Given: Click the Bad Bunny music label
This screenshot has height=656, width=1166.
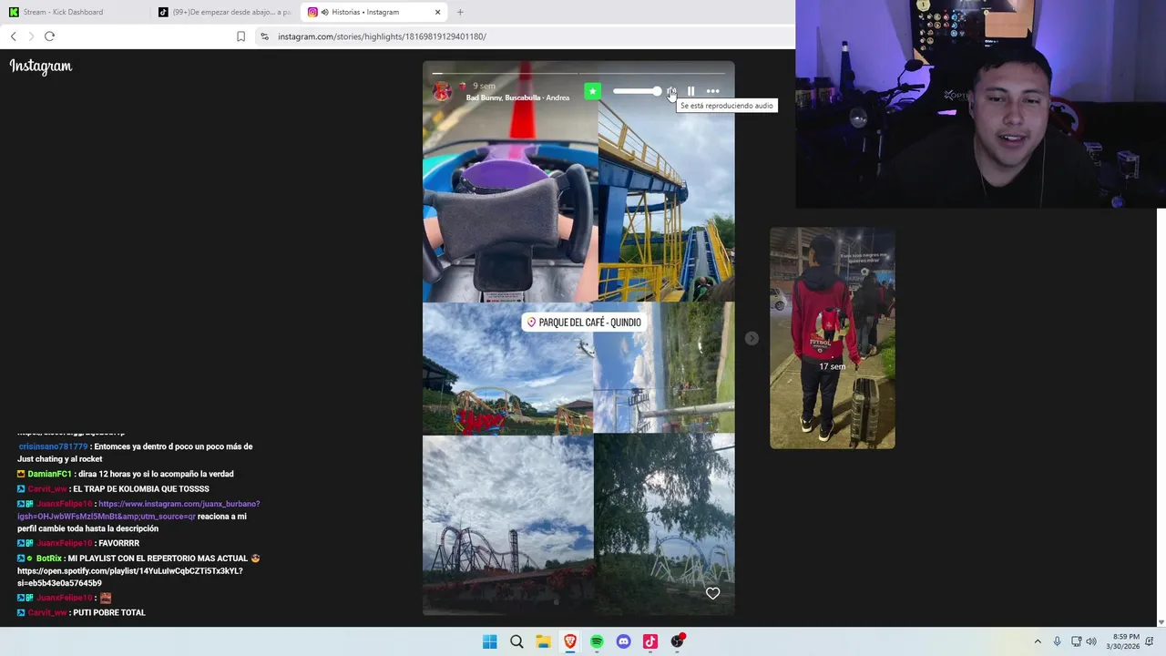Looking at the screenshot, I should [x=517, y=97].
